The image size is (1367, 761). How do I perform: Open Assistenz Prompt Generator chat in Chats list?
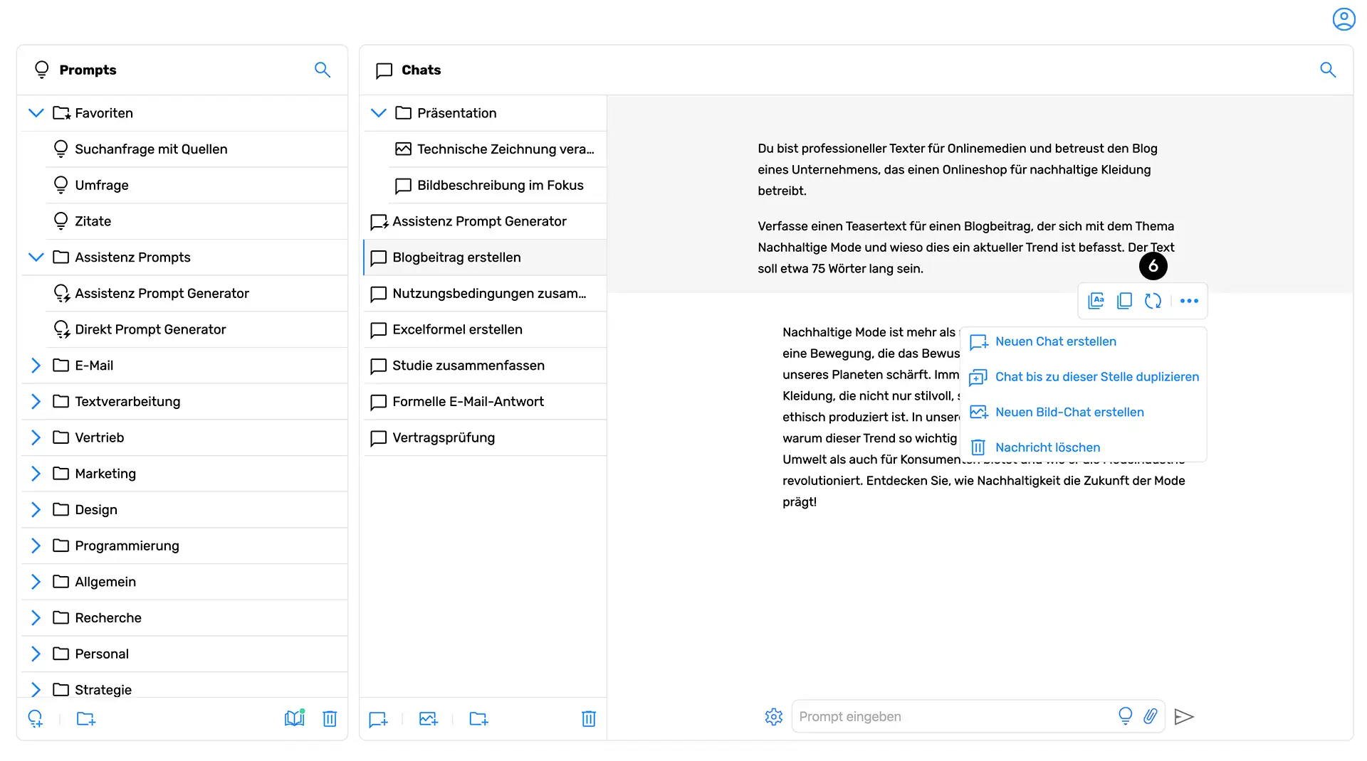[485, 221]
